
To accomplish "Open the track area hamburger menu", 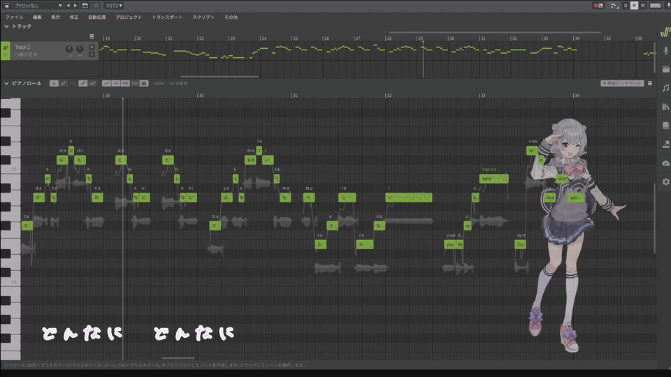I will 92,36.
